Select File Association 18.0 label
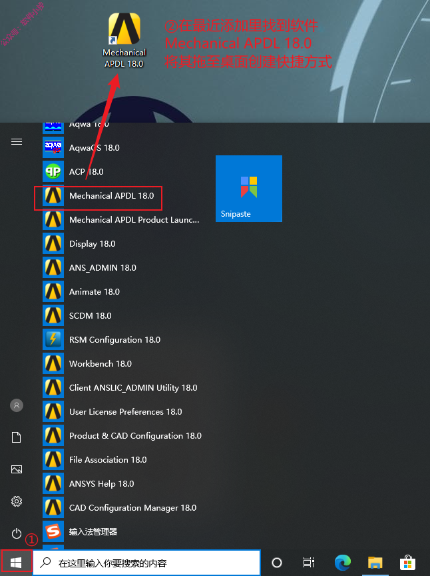 click(108, 459)
